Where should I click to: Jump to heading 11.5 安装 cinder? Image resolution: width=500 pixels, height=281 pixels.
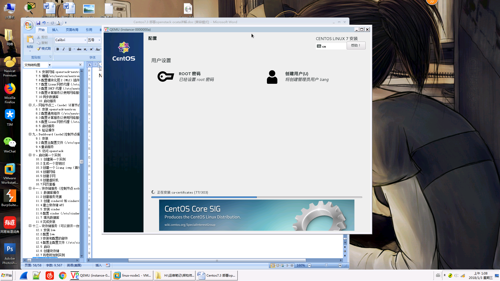click(x=48, y=209)
